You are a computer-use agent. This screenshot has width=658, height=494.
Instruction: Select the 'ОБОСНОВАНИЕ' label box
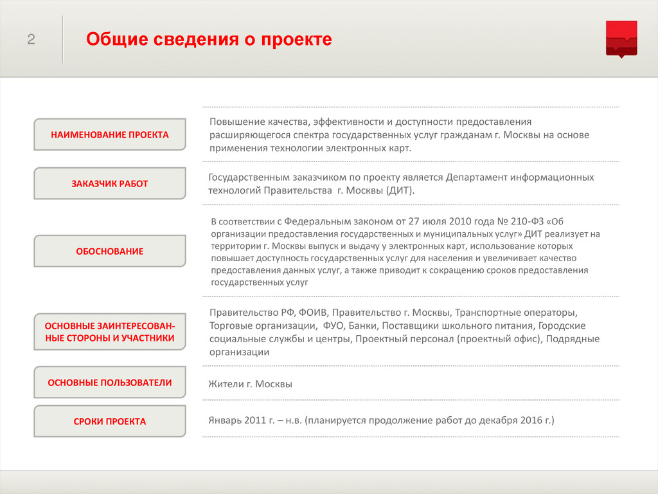[x=109, y=251]
